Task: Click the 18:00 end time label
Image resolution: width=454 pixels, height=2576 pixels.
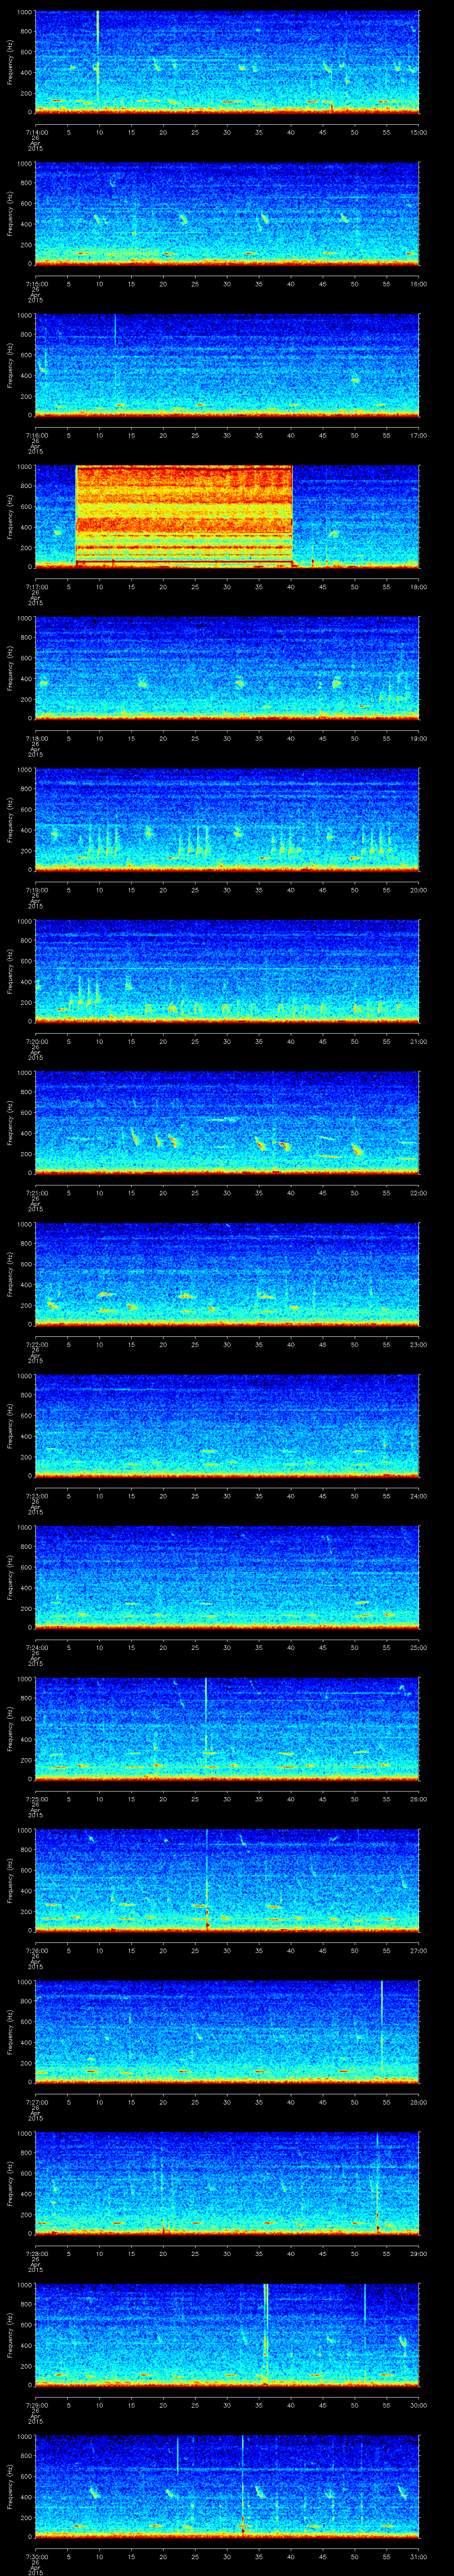Action: coord(418,587)
